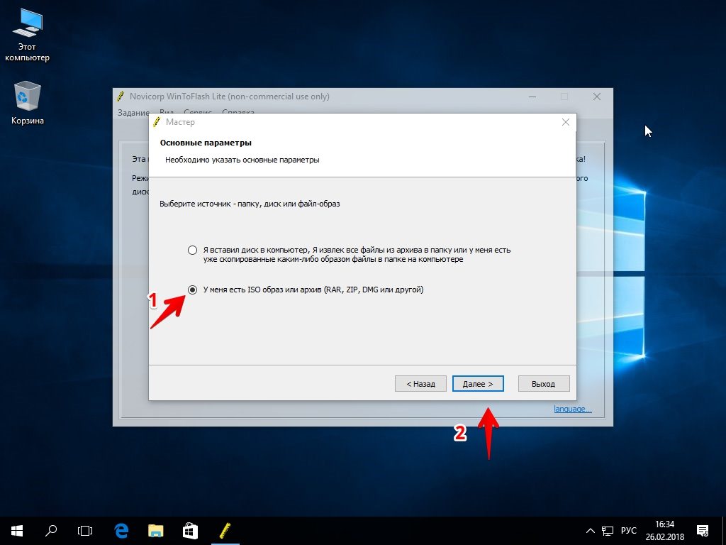Click the Выберите источник instruction text
The height and width of the screenshot is (545, 726).
[250, 204]
